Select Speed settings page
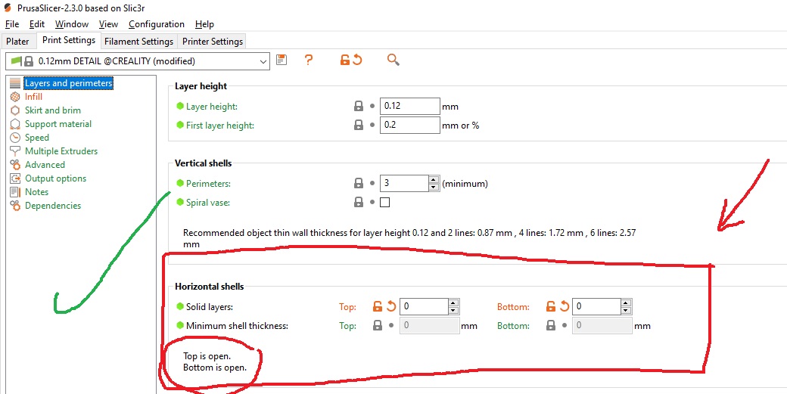The width and height of the screenshot is (787, 394). [37, 138]
